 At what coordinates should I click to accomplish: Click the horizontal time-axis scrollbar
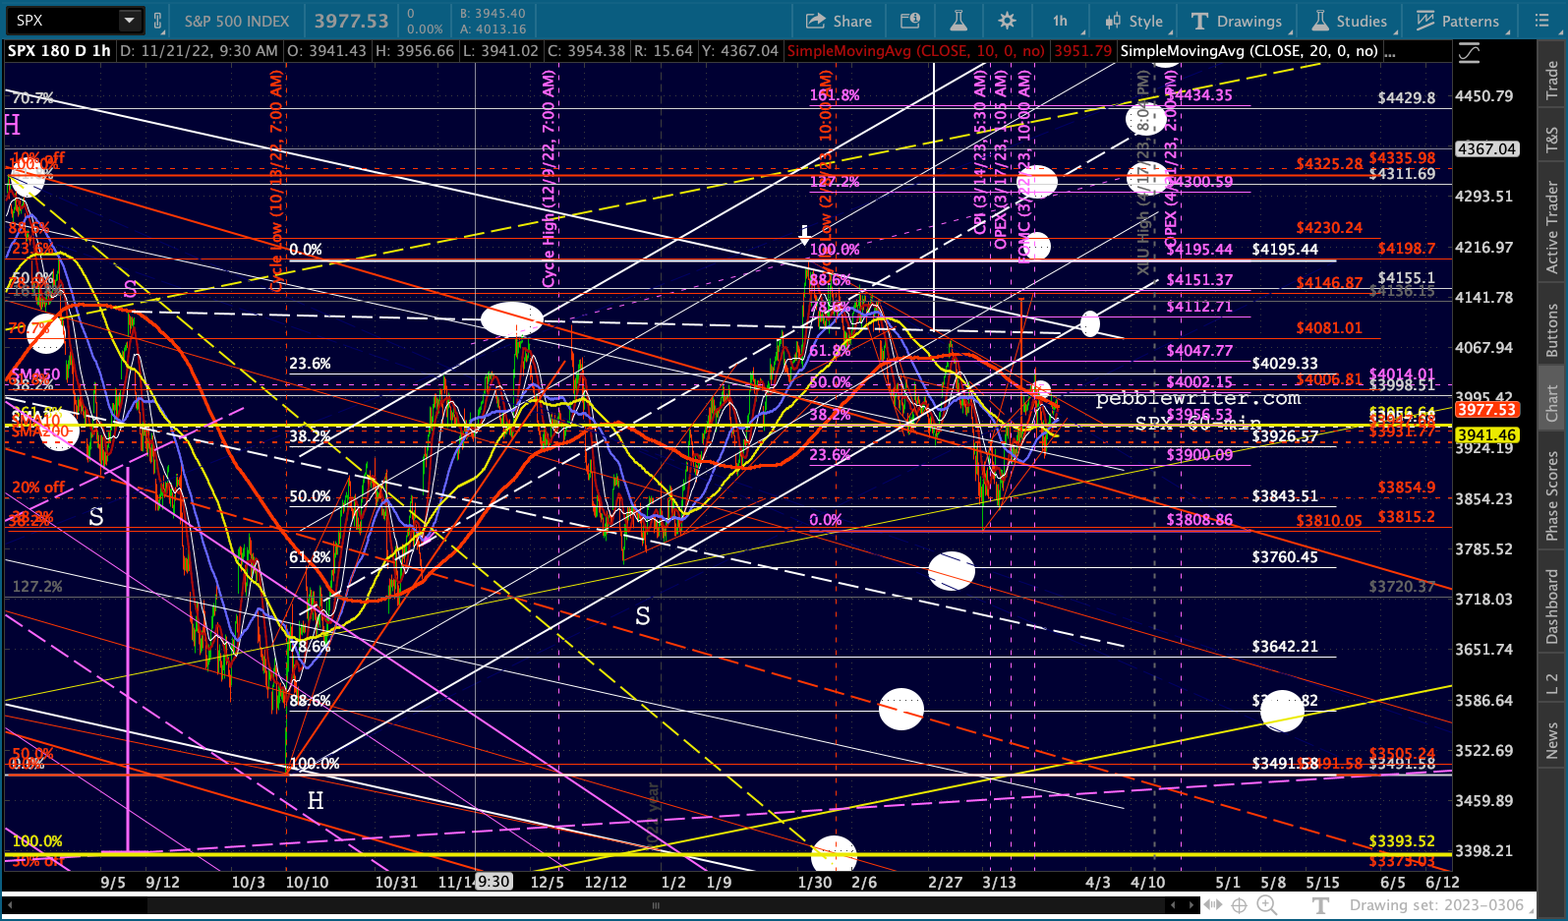656,905
